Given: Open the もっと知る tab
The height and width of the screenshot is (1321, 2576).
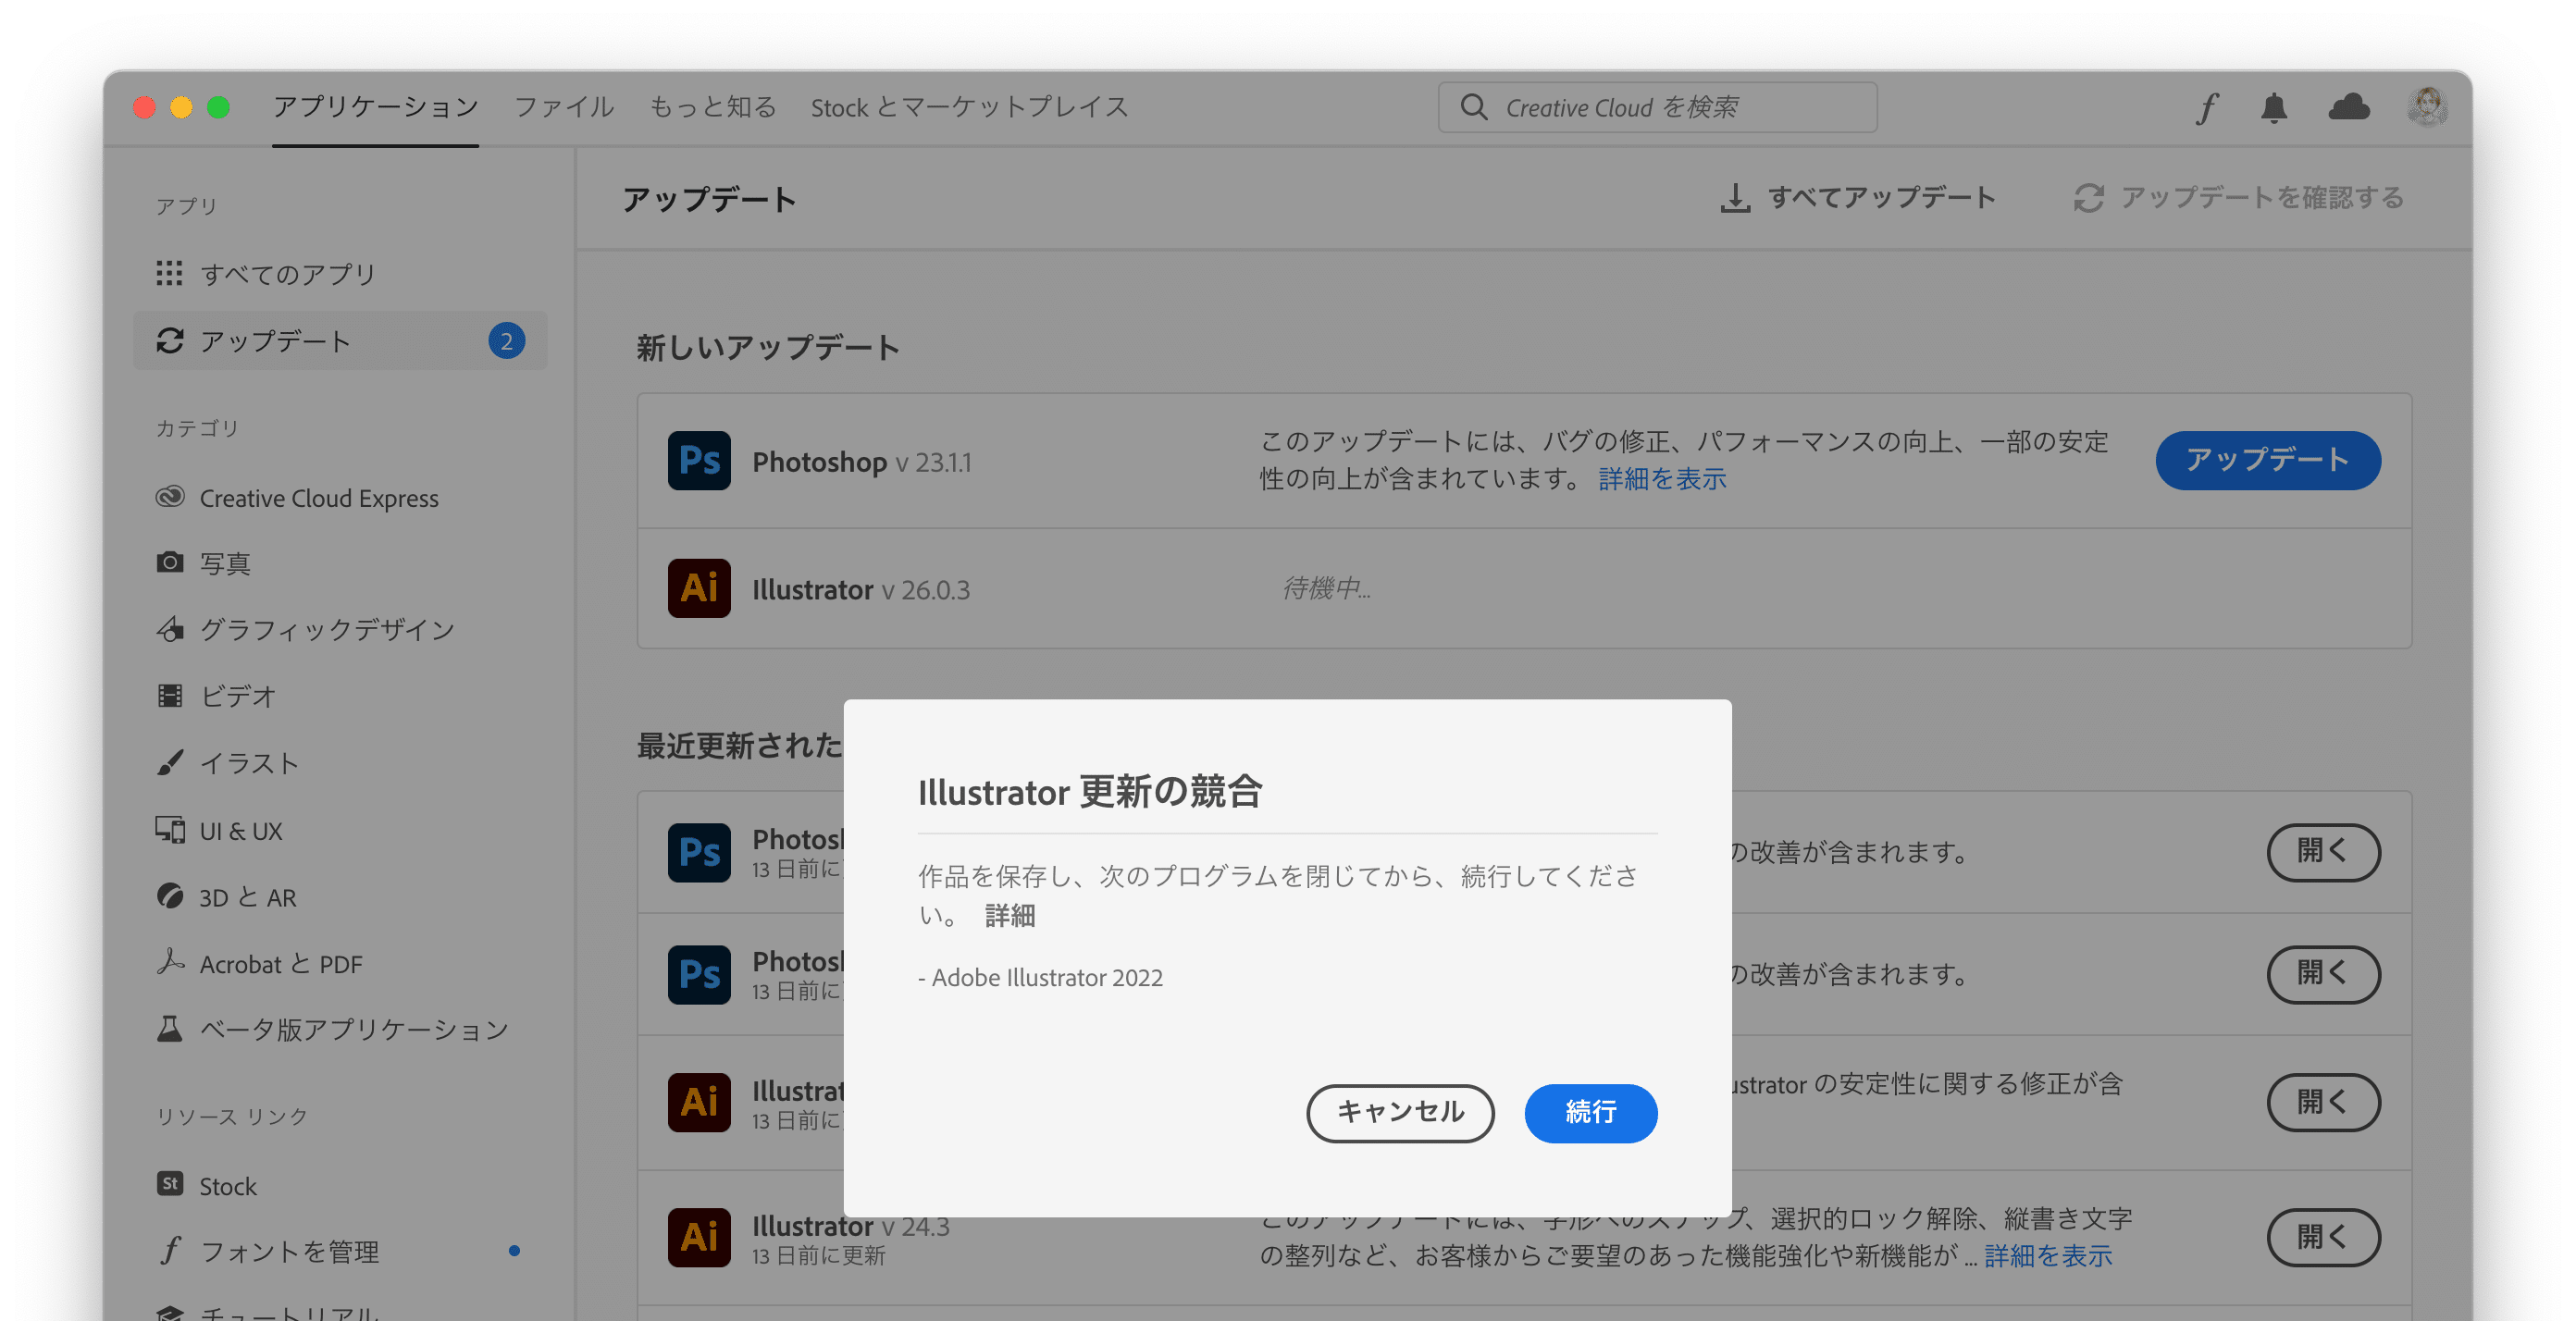Looking at the screenshot, I should tap(713, 106).
